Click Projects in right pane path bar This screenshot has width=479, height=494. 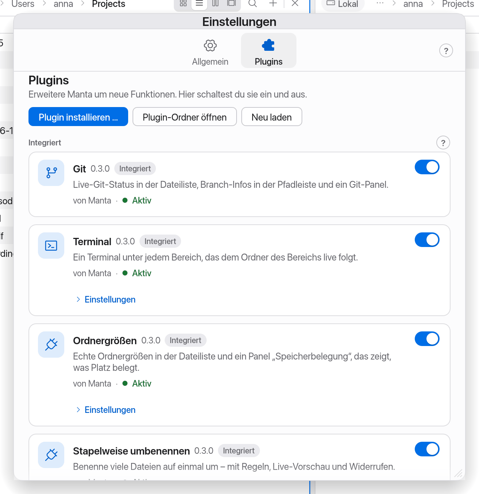(x=458, y=4)
